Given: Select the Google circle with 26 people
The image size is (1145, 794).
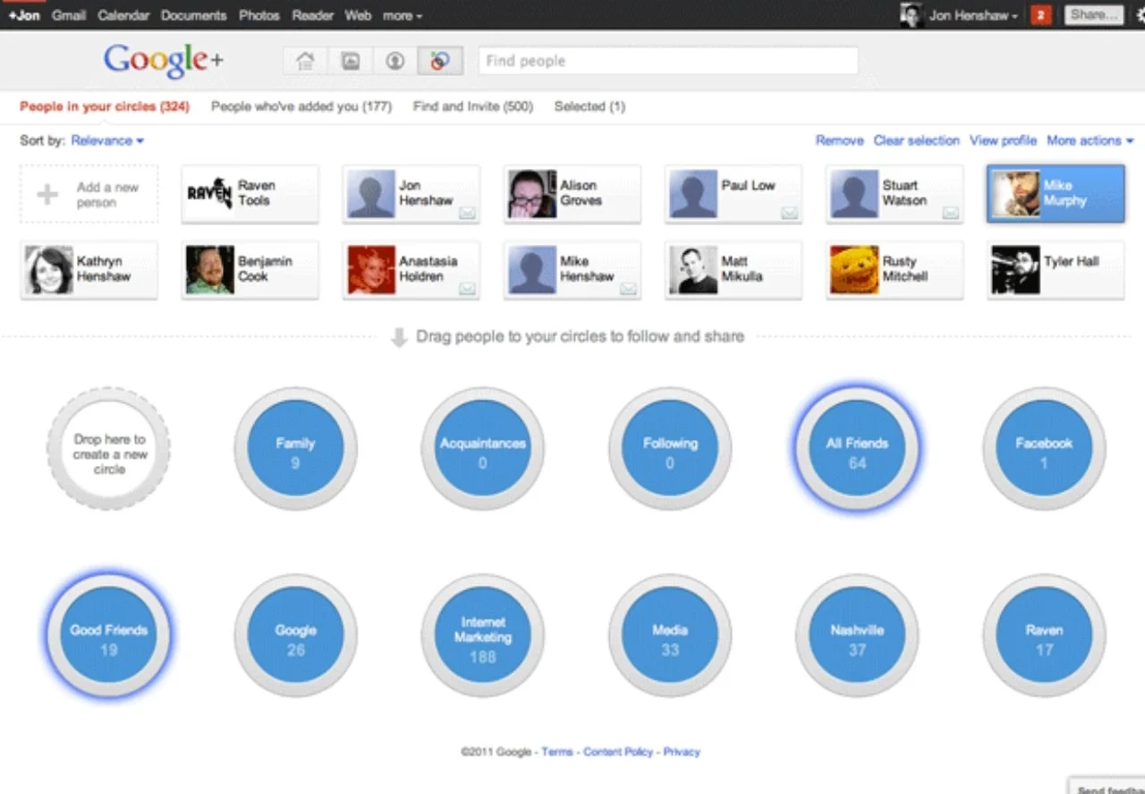Looking at the screenshot, I should (295, 636).
